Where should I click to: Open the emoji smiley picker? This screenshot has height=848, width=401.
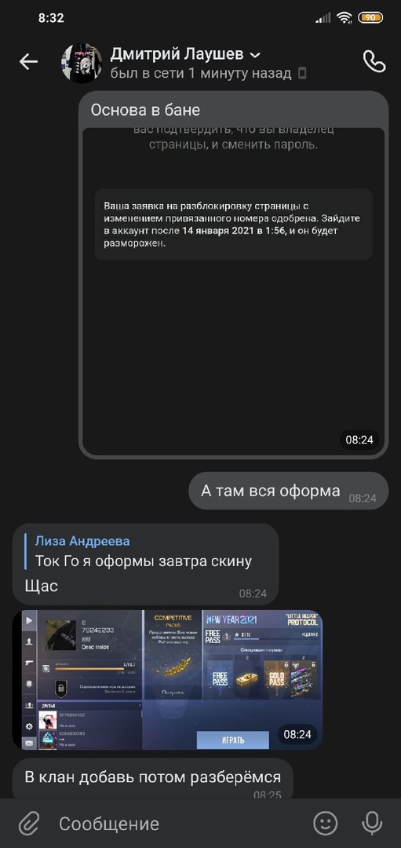[x=326, y=824]
